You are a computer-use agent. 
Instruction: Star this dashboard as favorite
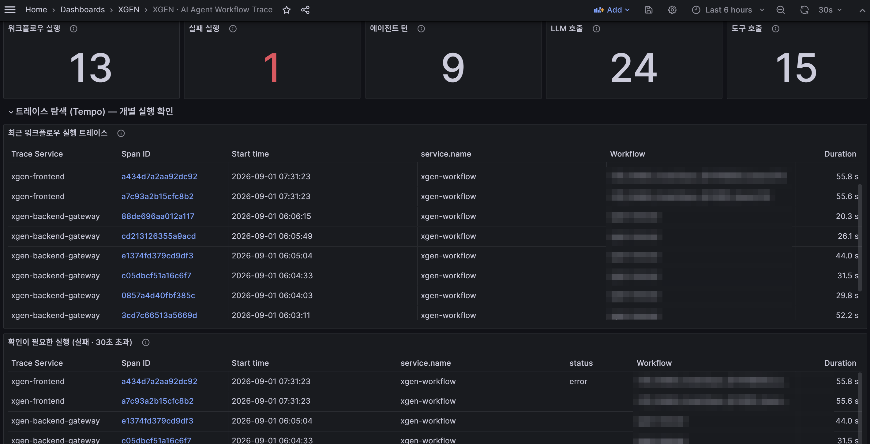(287, 10)
